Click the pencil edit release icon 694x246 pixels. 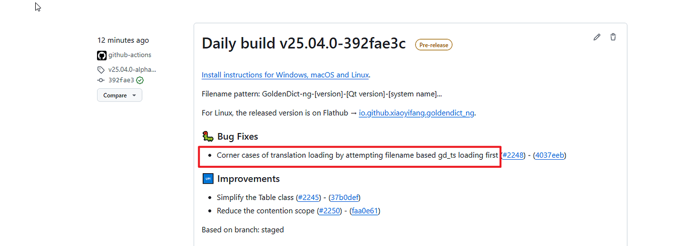(597, 37)
